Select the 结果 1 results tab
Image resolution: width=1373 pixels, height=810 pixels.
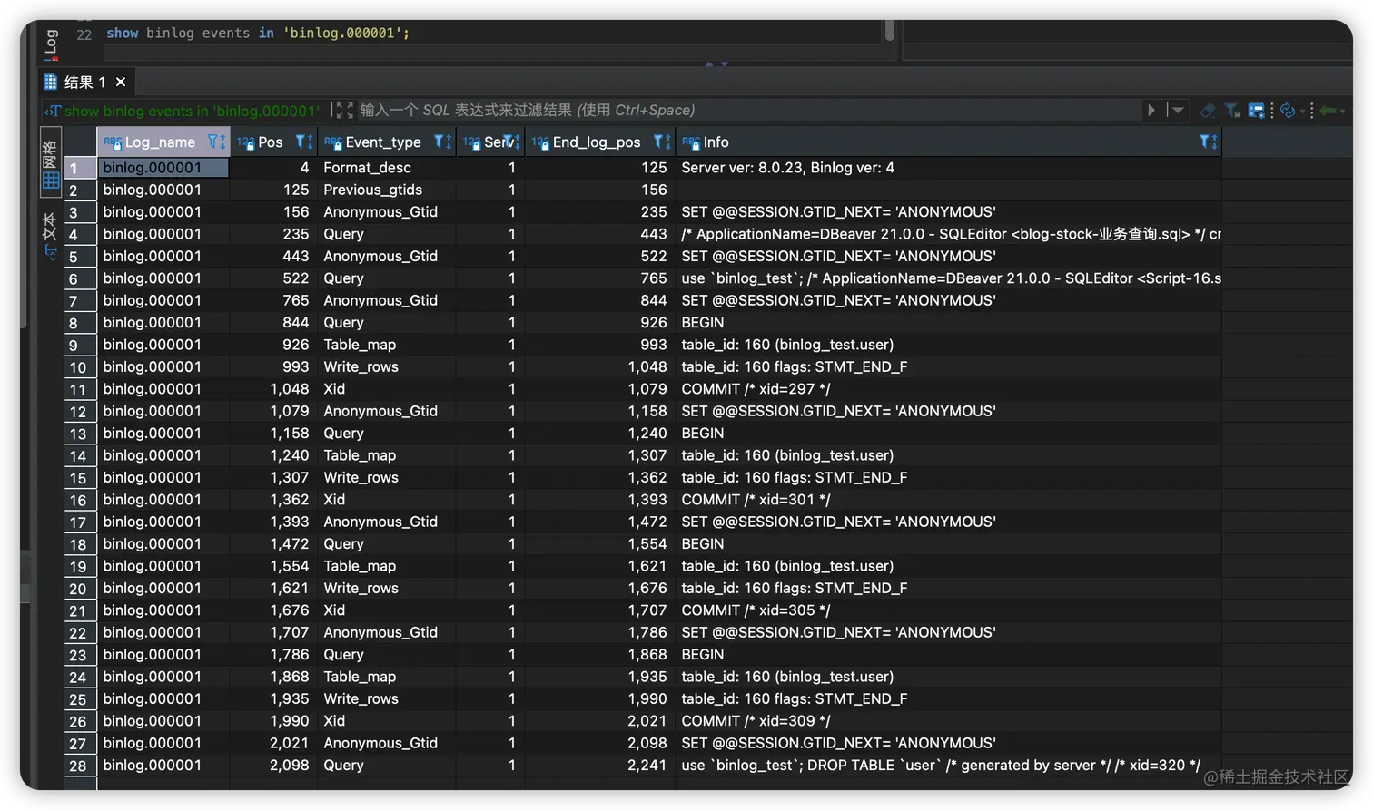[84, 81]
